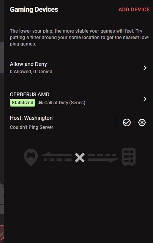Expand the Allow and Deny chevron

tap(145, 68)
